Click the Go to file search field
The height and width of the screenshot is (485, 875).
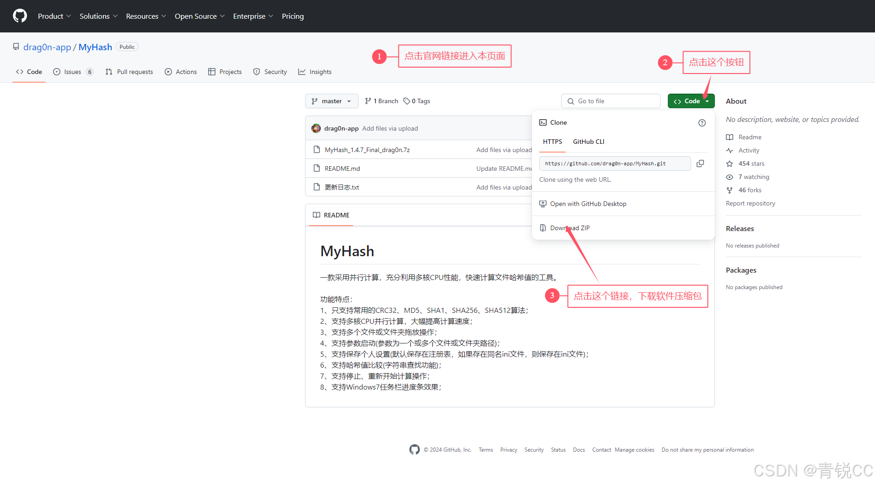coord(611,101)
